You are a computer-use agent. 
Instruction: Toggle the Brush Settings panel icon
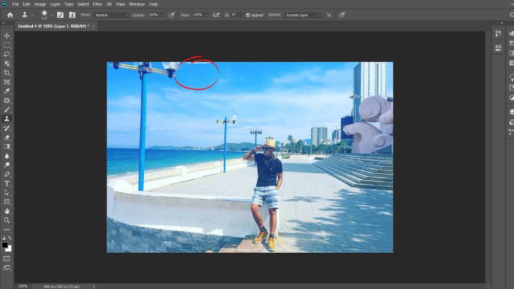pyautogui.click(x=60, y=15)
